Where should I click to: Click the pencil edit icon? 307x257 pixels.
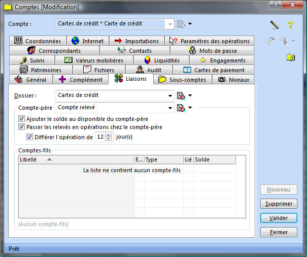coord(275,24)
